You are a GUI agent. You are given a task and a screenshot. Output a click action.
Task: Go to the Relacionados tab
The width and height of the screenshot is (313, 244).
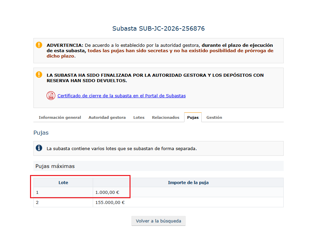[x=166, y=117]
